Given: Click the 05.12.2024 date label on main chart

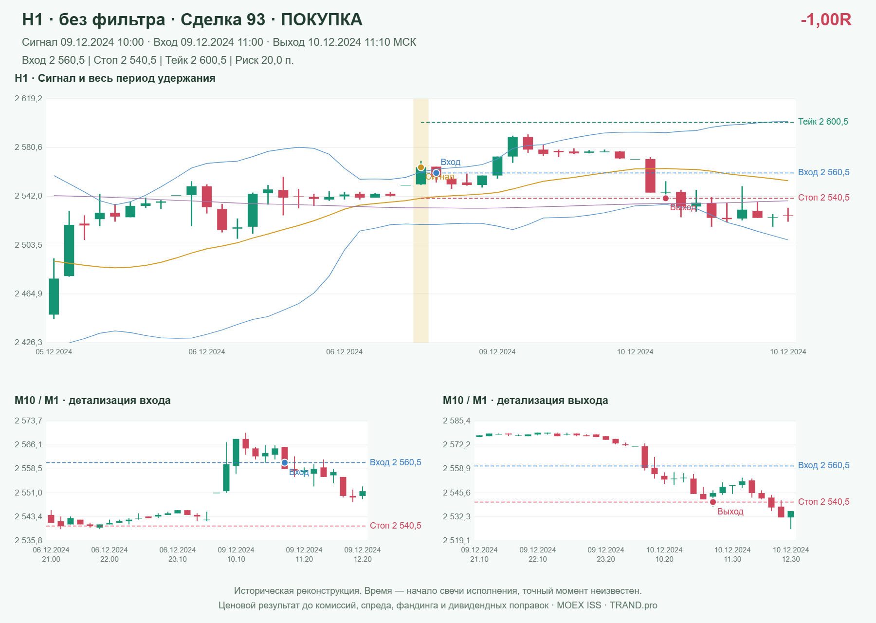Looking at the screenshot, I should coord(54,352).
